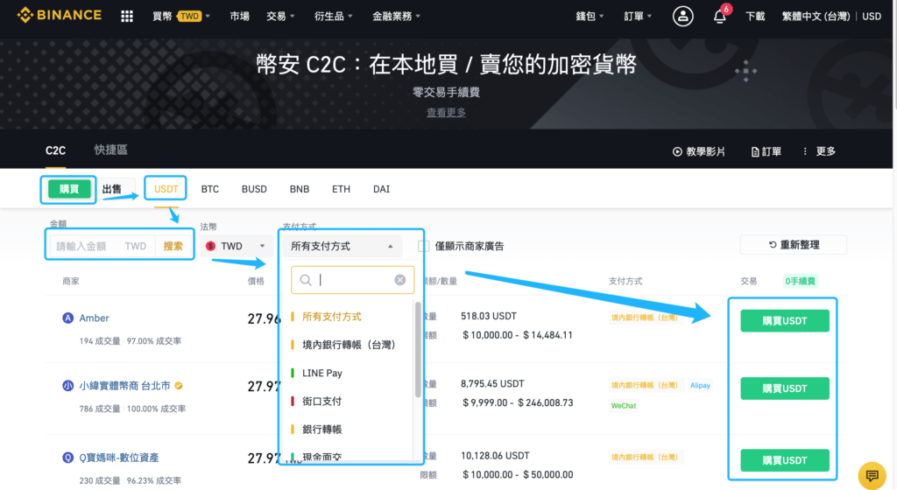Screen dimensions: 897x490
Task: Expand the 訂單 dropdown in top bar
Action: coord(638,16)
